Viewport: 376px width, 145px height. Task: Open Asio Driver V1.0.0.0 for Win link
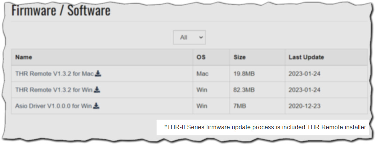point(54,106)
